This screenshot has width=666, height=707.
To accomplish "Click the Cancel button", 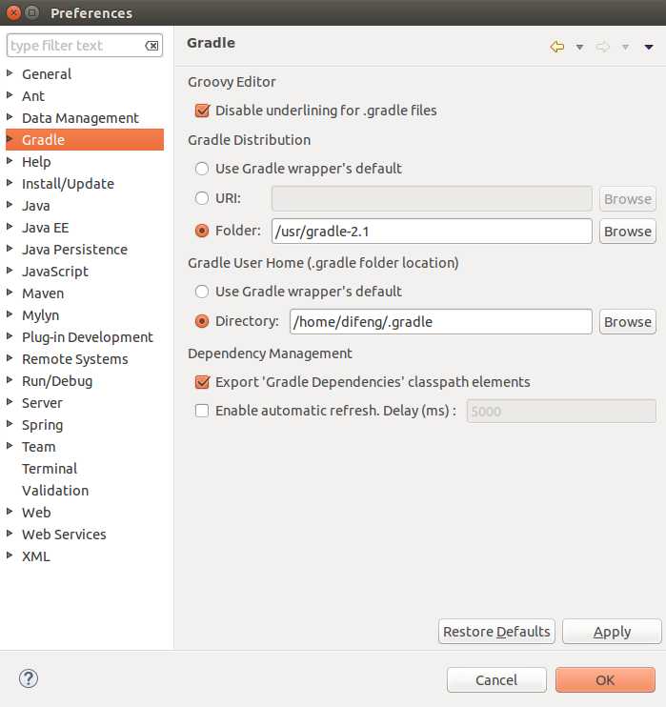I will point(496,680).
